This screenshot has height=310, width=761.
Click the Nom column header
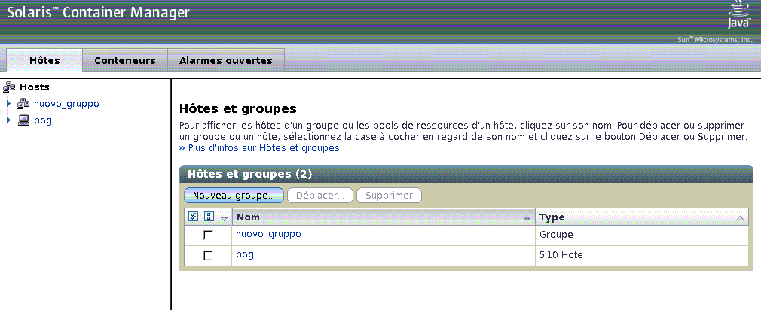click(x=384, y=217)
